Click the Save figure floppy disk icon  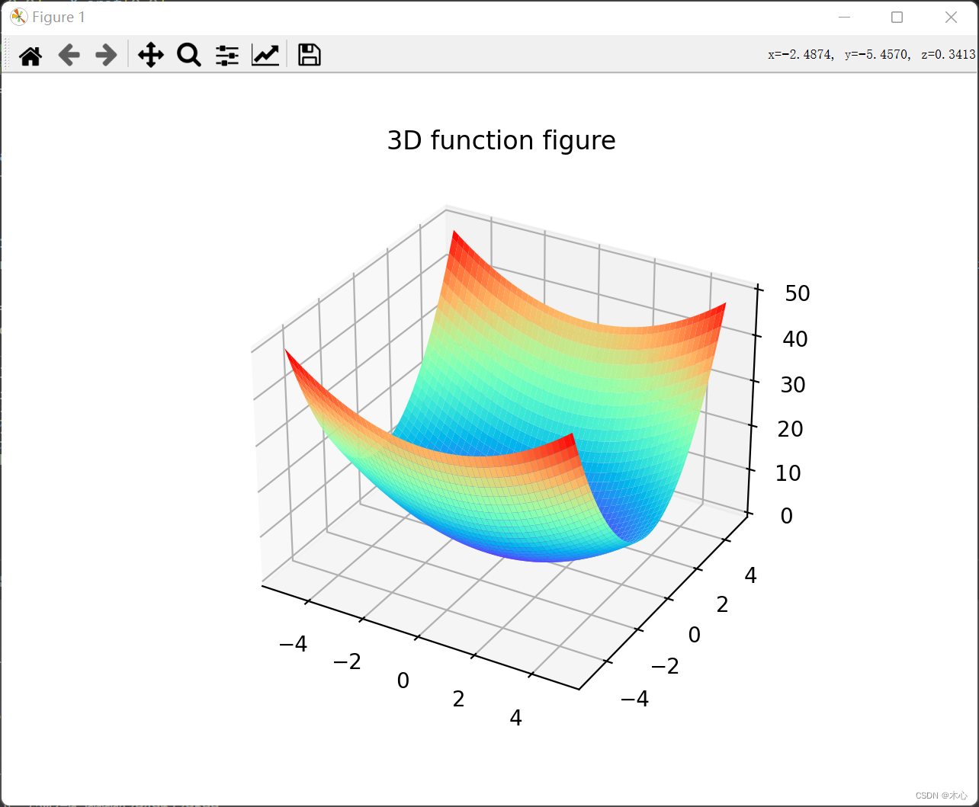308,54
